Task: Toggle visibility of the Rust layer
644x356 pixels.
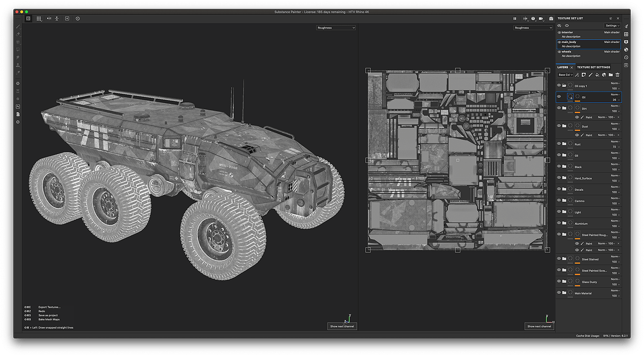Action: tap(559, 144)
